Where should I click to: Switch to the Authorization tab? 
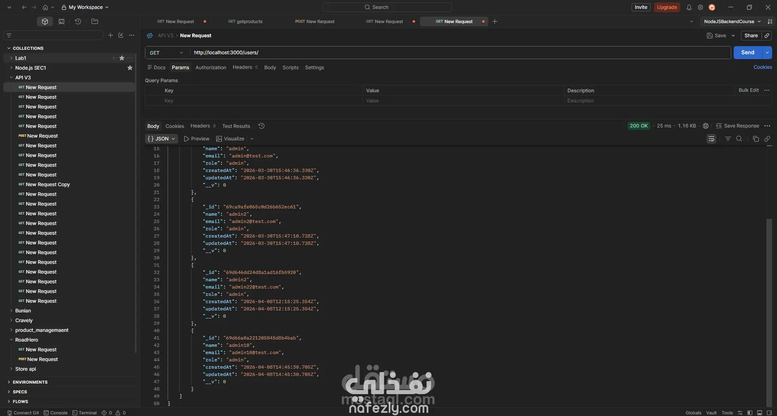(x=211, y=68)
